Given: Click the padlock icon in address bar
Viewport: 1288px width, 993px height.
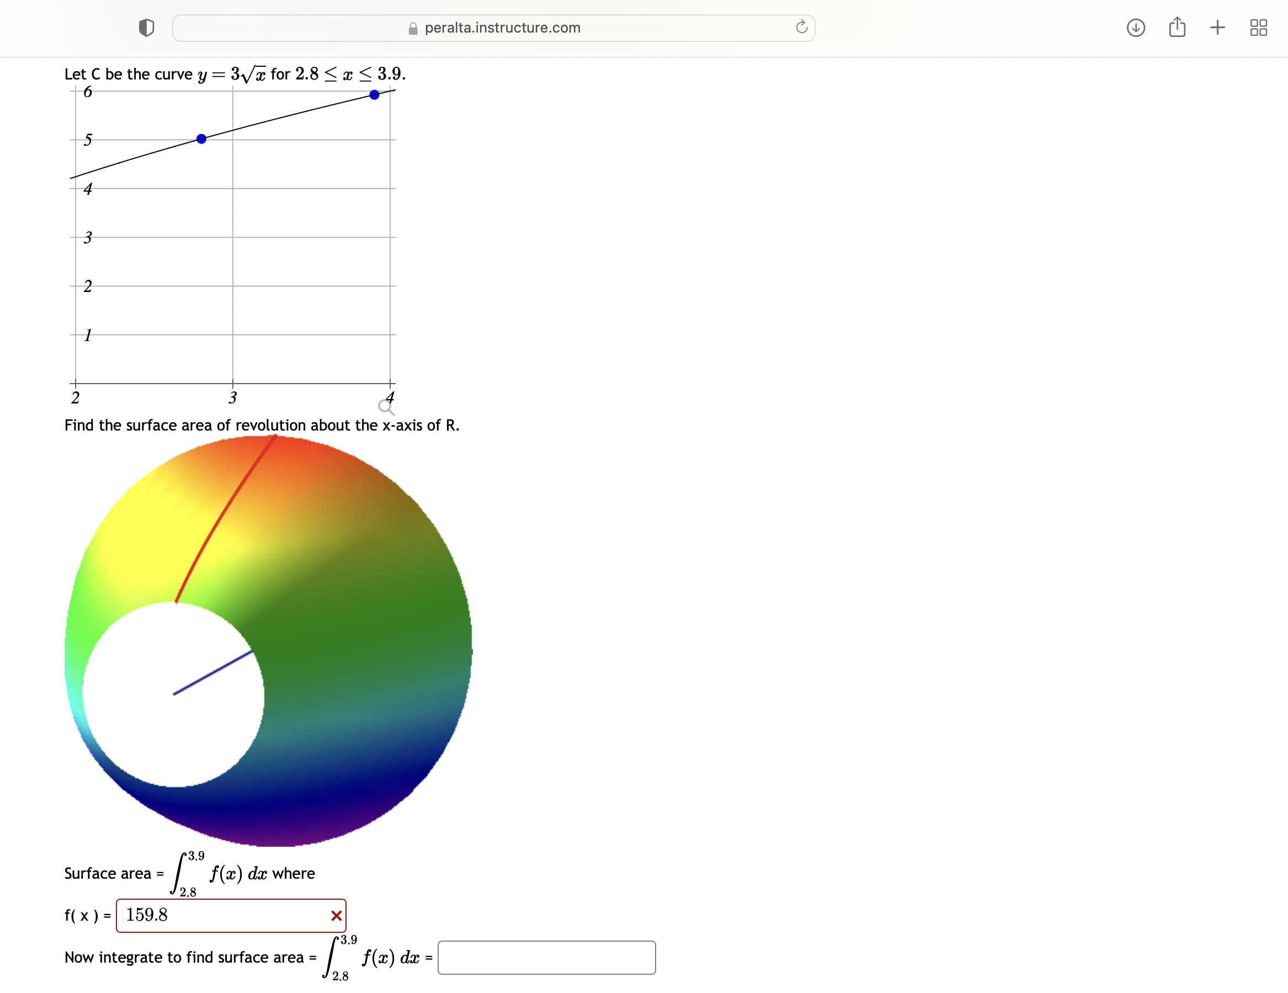Looking at the screenshot, I should pos(413,27).
